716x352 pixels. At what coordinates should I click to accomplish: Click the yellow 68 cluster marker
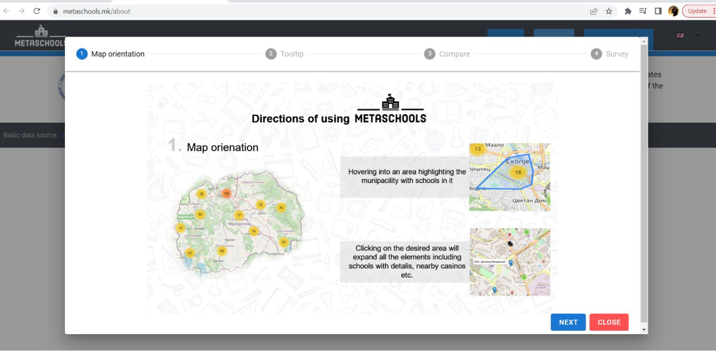222,251
